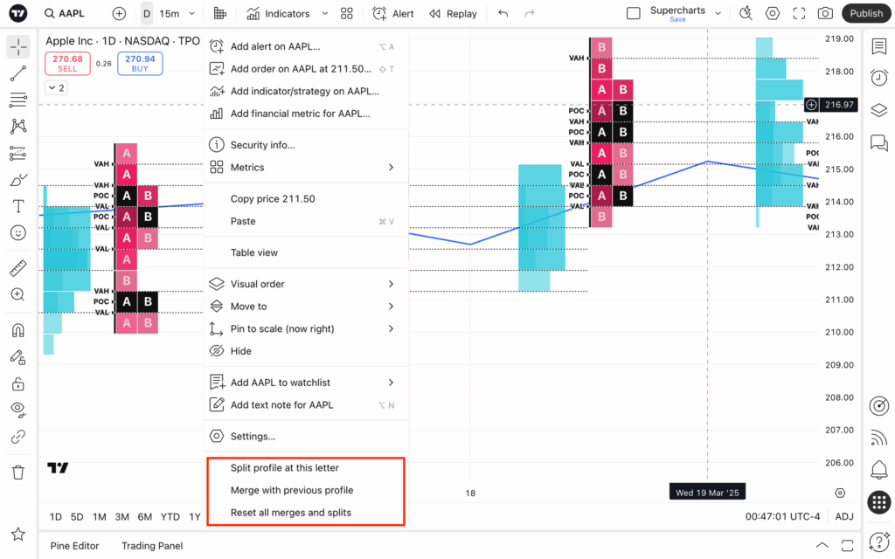Choose Split profile at this letter
The width and height of the screenshot is (895, 559).
pyautogui.click(x=284, y=468)
